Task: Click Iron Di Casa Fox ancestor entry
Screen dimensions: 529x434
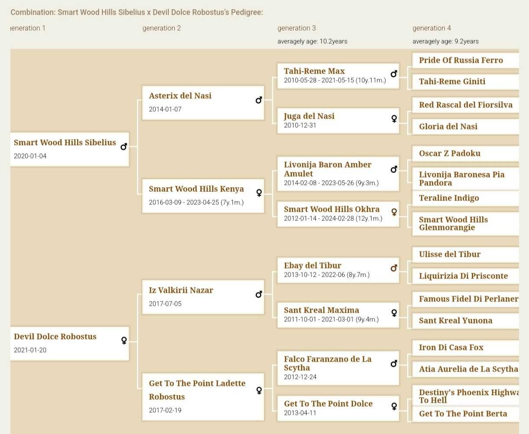Action: click(x=451, y=347)
